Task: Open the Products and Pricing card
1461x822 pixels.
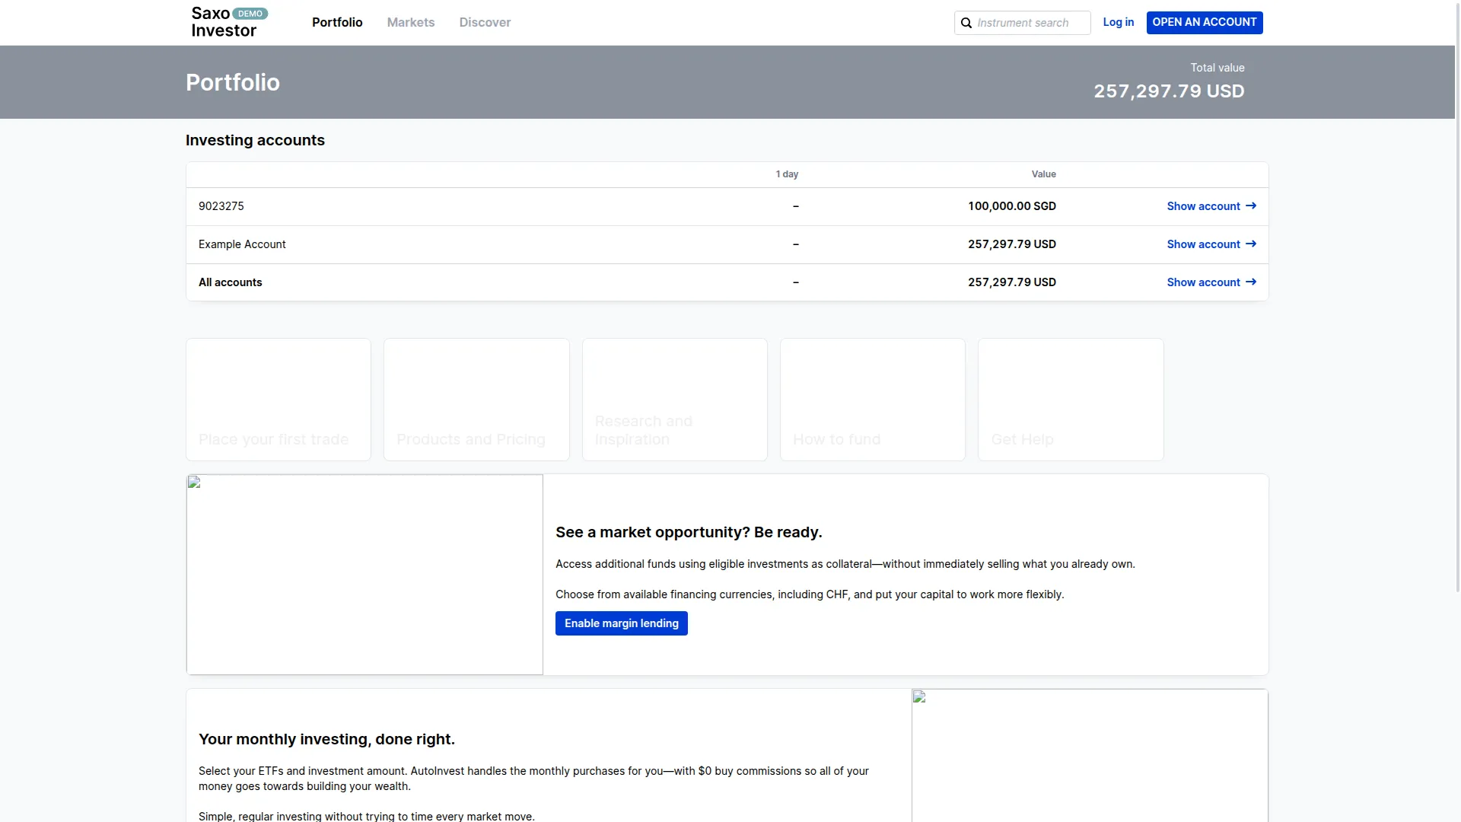Action: pos(476,400)
